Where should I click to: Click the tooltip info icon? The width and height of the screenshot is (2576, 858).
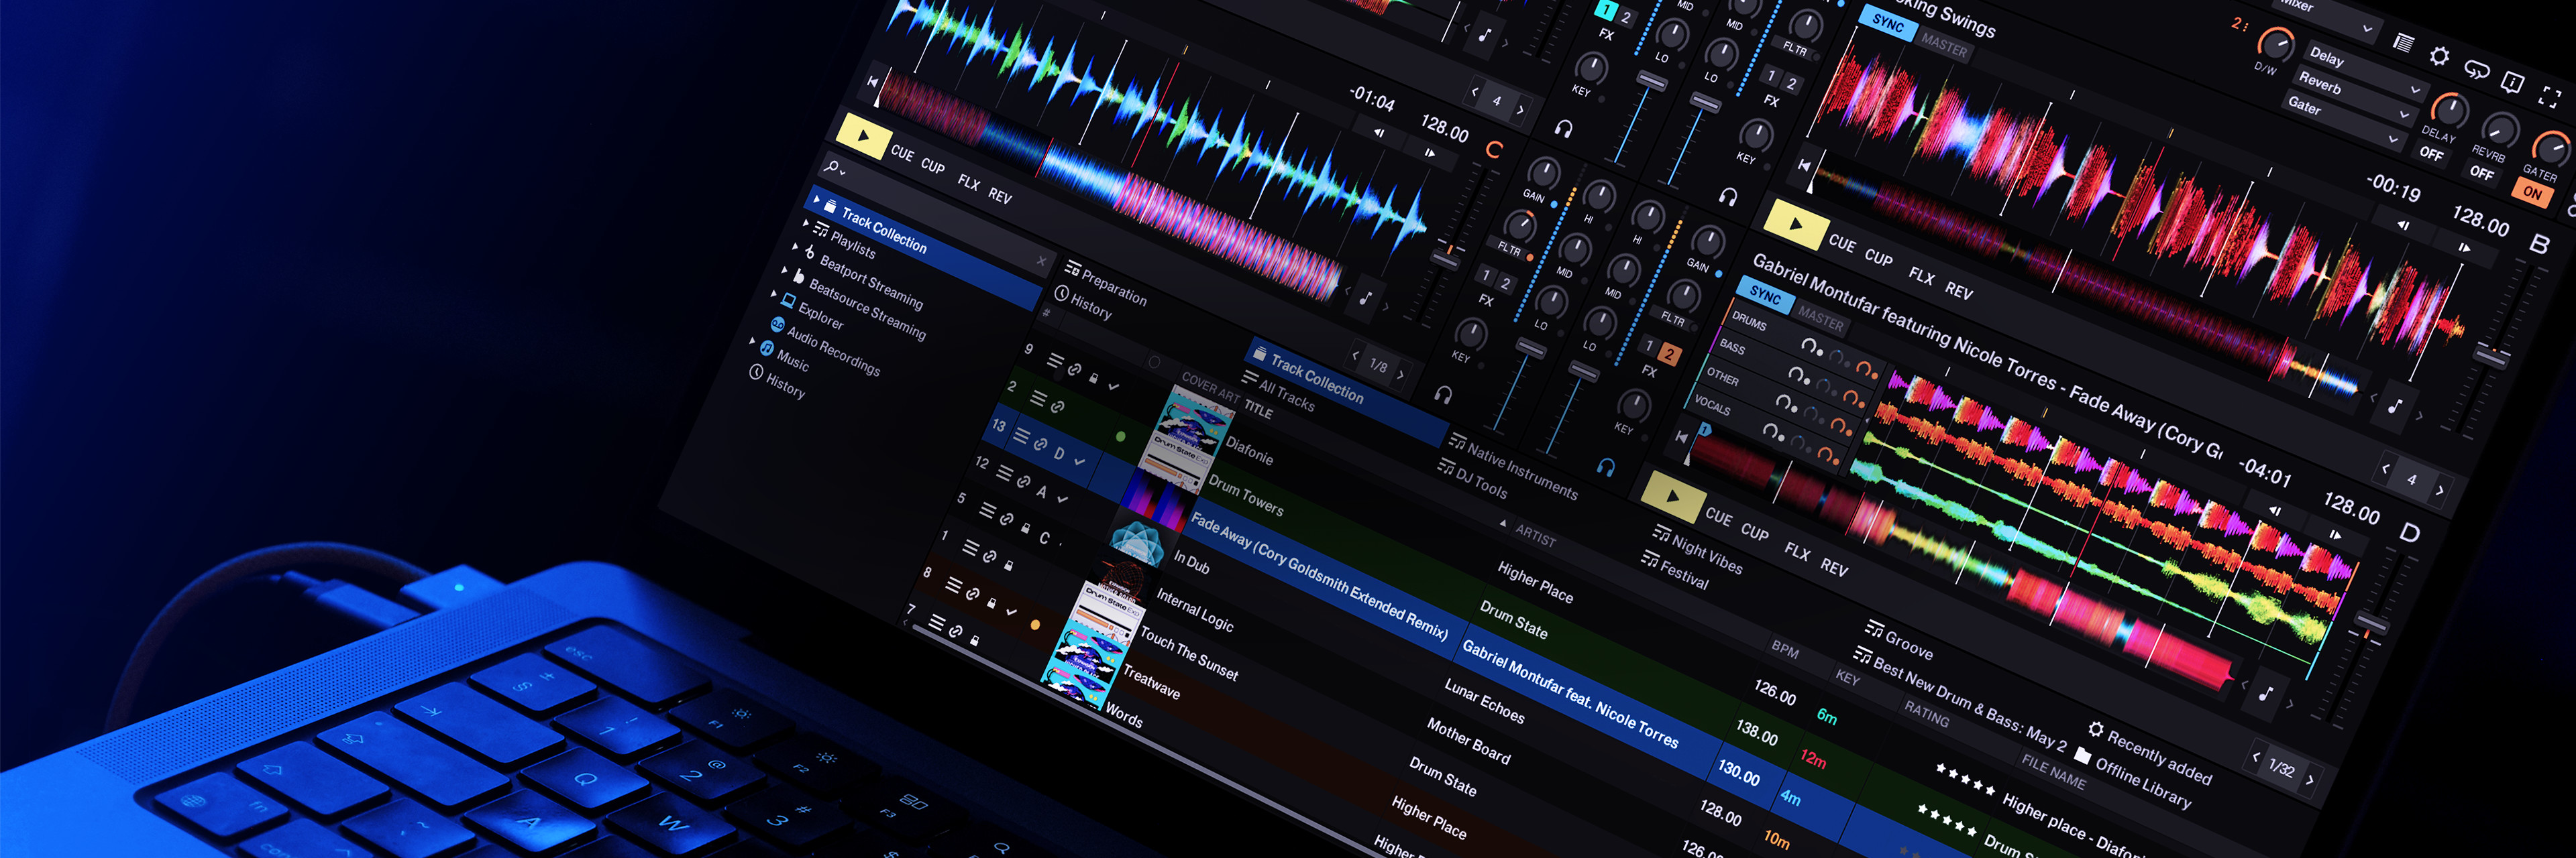(2514, 82)
